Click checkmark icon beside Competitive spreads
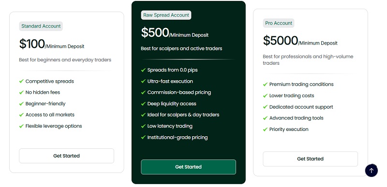 click(21, 81)
